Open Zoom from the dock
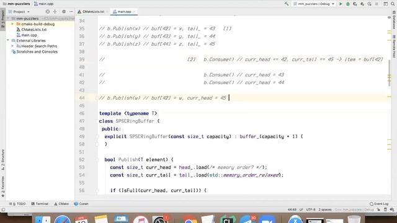 pyautogui.click(x=267, y=219)
